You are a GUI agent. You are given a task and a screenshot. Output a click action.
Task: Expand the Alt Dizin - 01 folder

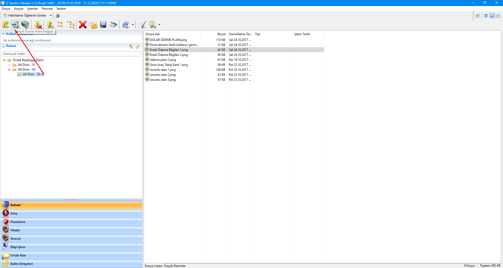(x=9, y=65)
